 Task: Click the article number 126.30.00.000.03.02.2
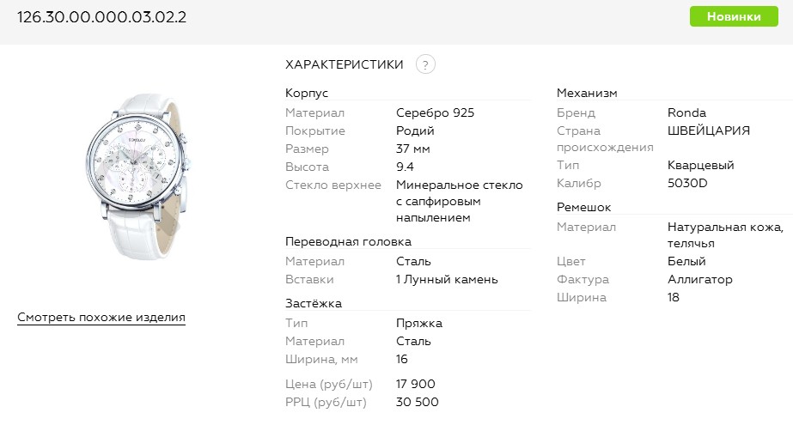102,17
